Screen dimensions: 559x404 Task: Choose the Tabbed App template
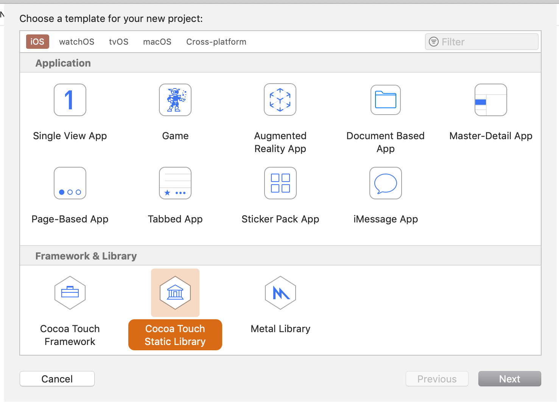click(175, 183)
